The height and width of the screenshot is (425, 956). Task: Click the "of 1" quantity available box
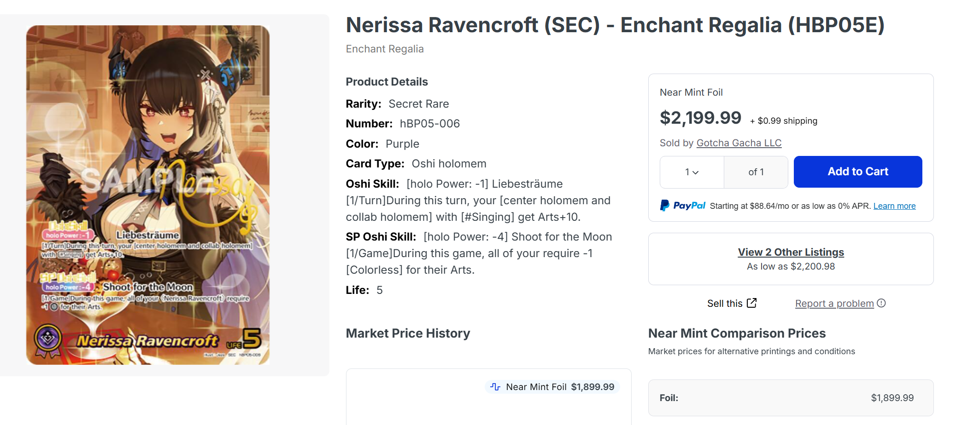(756, 172)
